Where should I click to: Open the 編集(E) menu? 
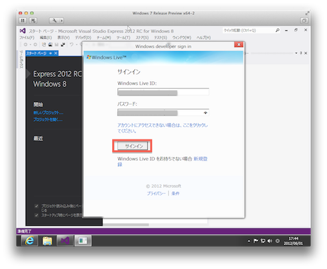tap(46, 37)
